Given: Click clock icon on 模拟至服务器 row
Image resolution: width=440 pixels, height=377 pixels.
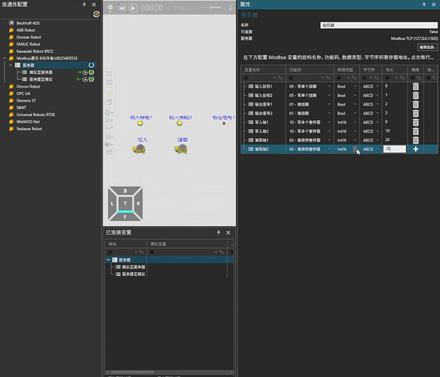Looking at the screenshot, I should (85, 72).
